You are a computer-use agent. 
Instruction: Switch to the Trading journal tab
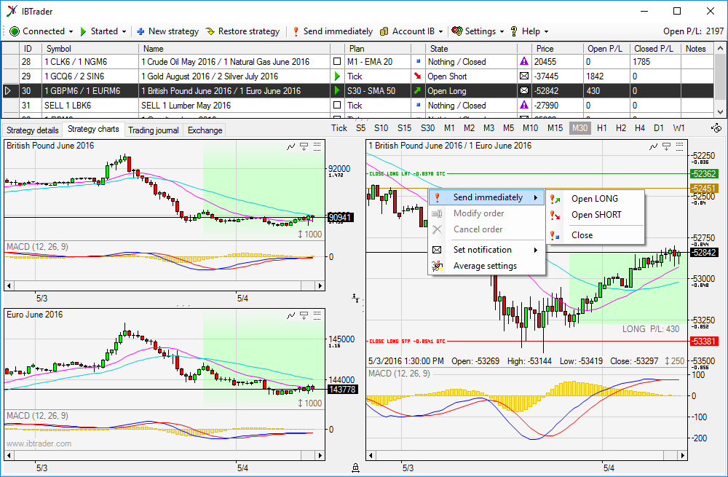(154, 130)
